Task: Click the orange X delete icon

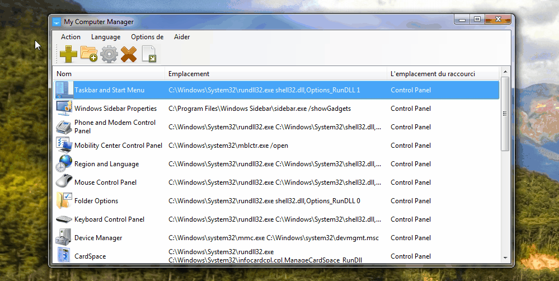Action: [129, 54]
